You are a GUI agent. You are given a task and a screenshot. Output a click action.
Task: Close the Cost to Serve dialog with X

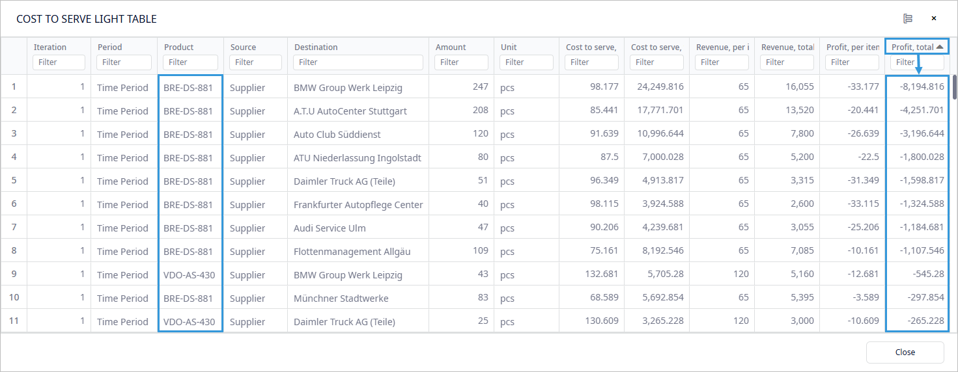934,19
